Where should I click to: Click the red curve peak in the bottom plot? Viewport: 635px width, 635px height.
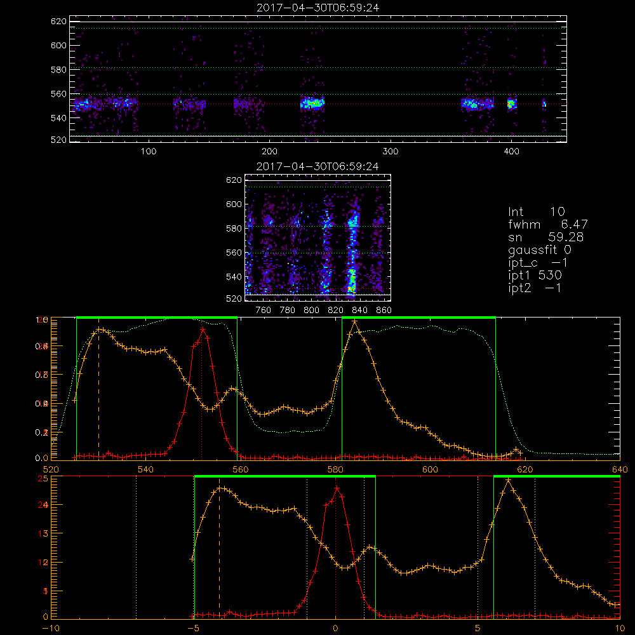(336, 488)
